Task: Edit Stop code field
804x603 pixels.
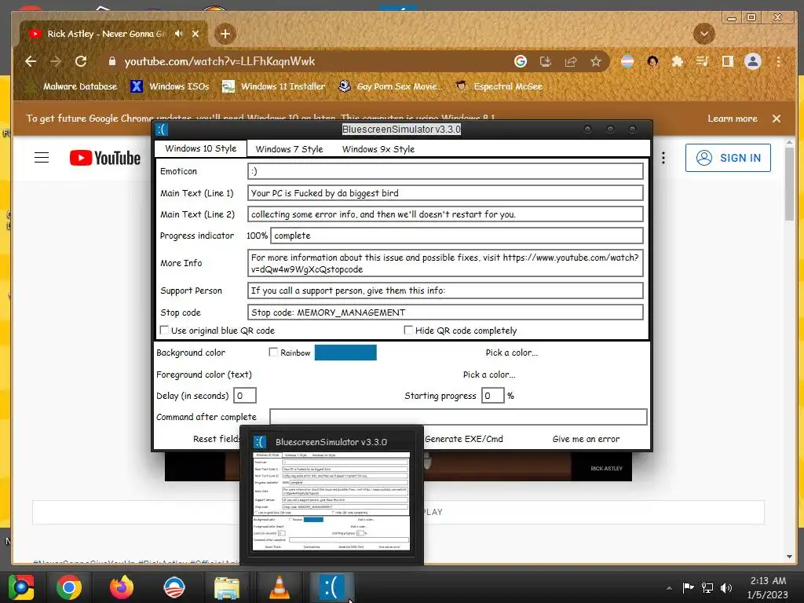Action: [445, 312]
